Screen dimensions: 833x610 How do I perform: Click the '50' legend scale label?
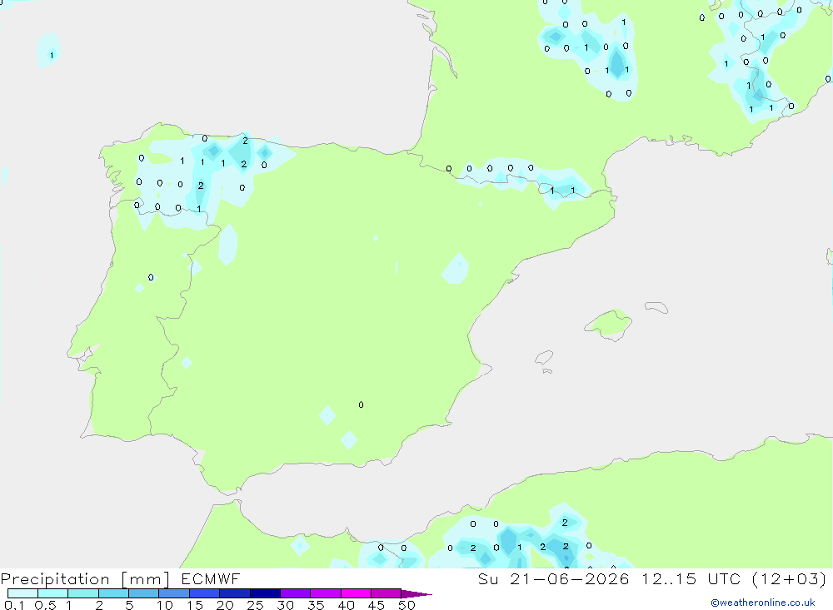(x=407, y=605)
